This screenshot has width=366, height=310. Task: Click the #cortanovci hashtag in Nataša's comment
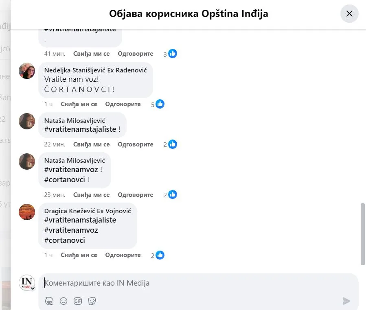[65, 179]
